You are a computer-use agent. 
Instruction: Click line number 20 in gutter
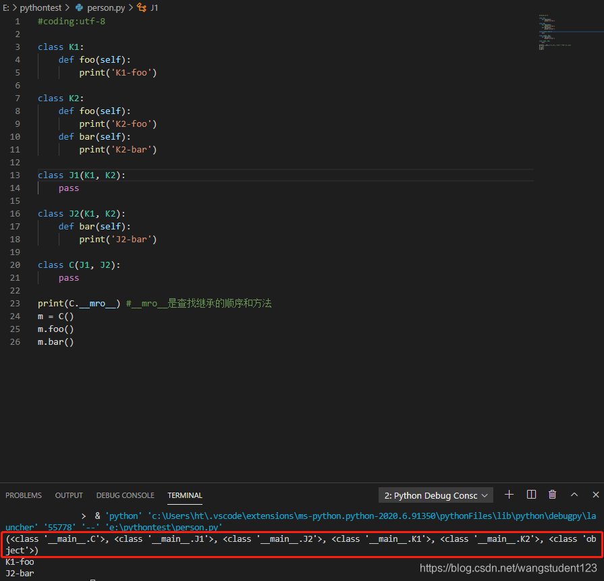(x=15, y=265)
